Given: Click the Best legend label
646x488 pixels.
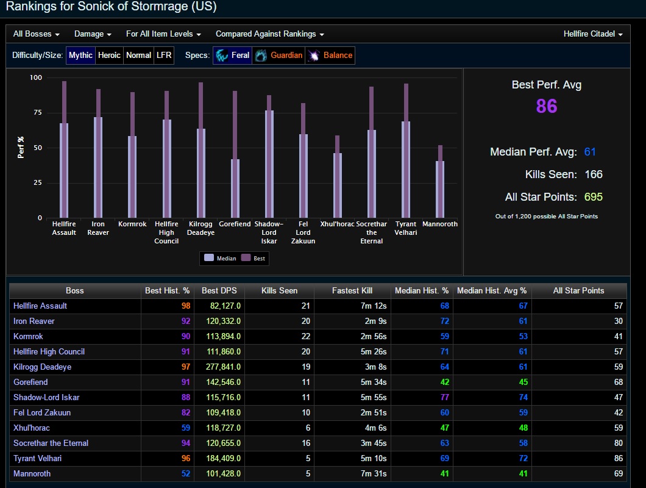Looking at the screenshot, I should click(x=259, y=258).
